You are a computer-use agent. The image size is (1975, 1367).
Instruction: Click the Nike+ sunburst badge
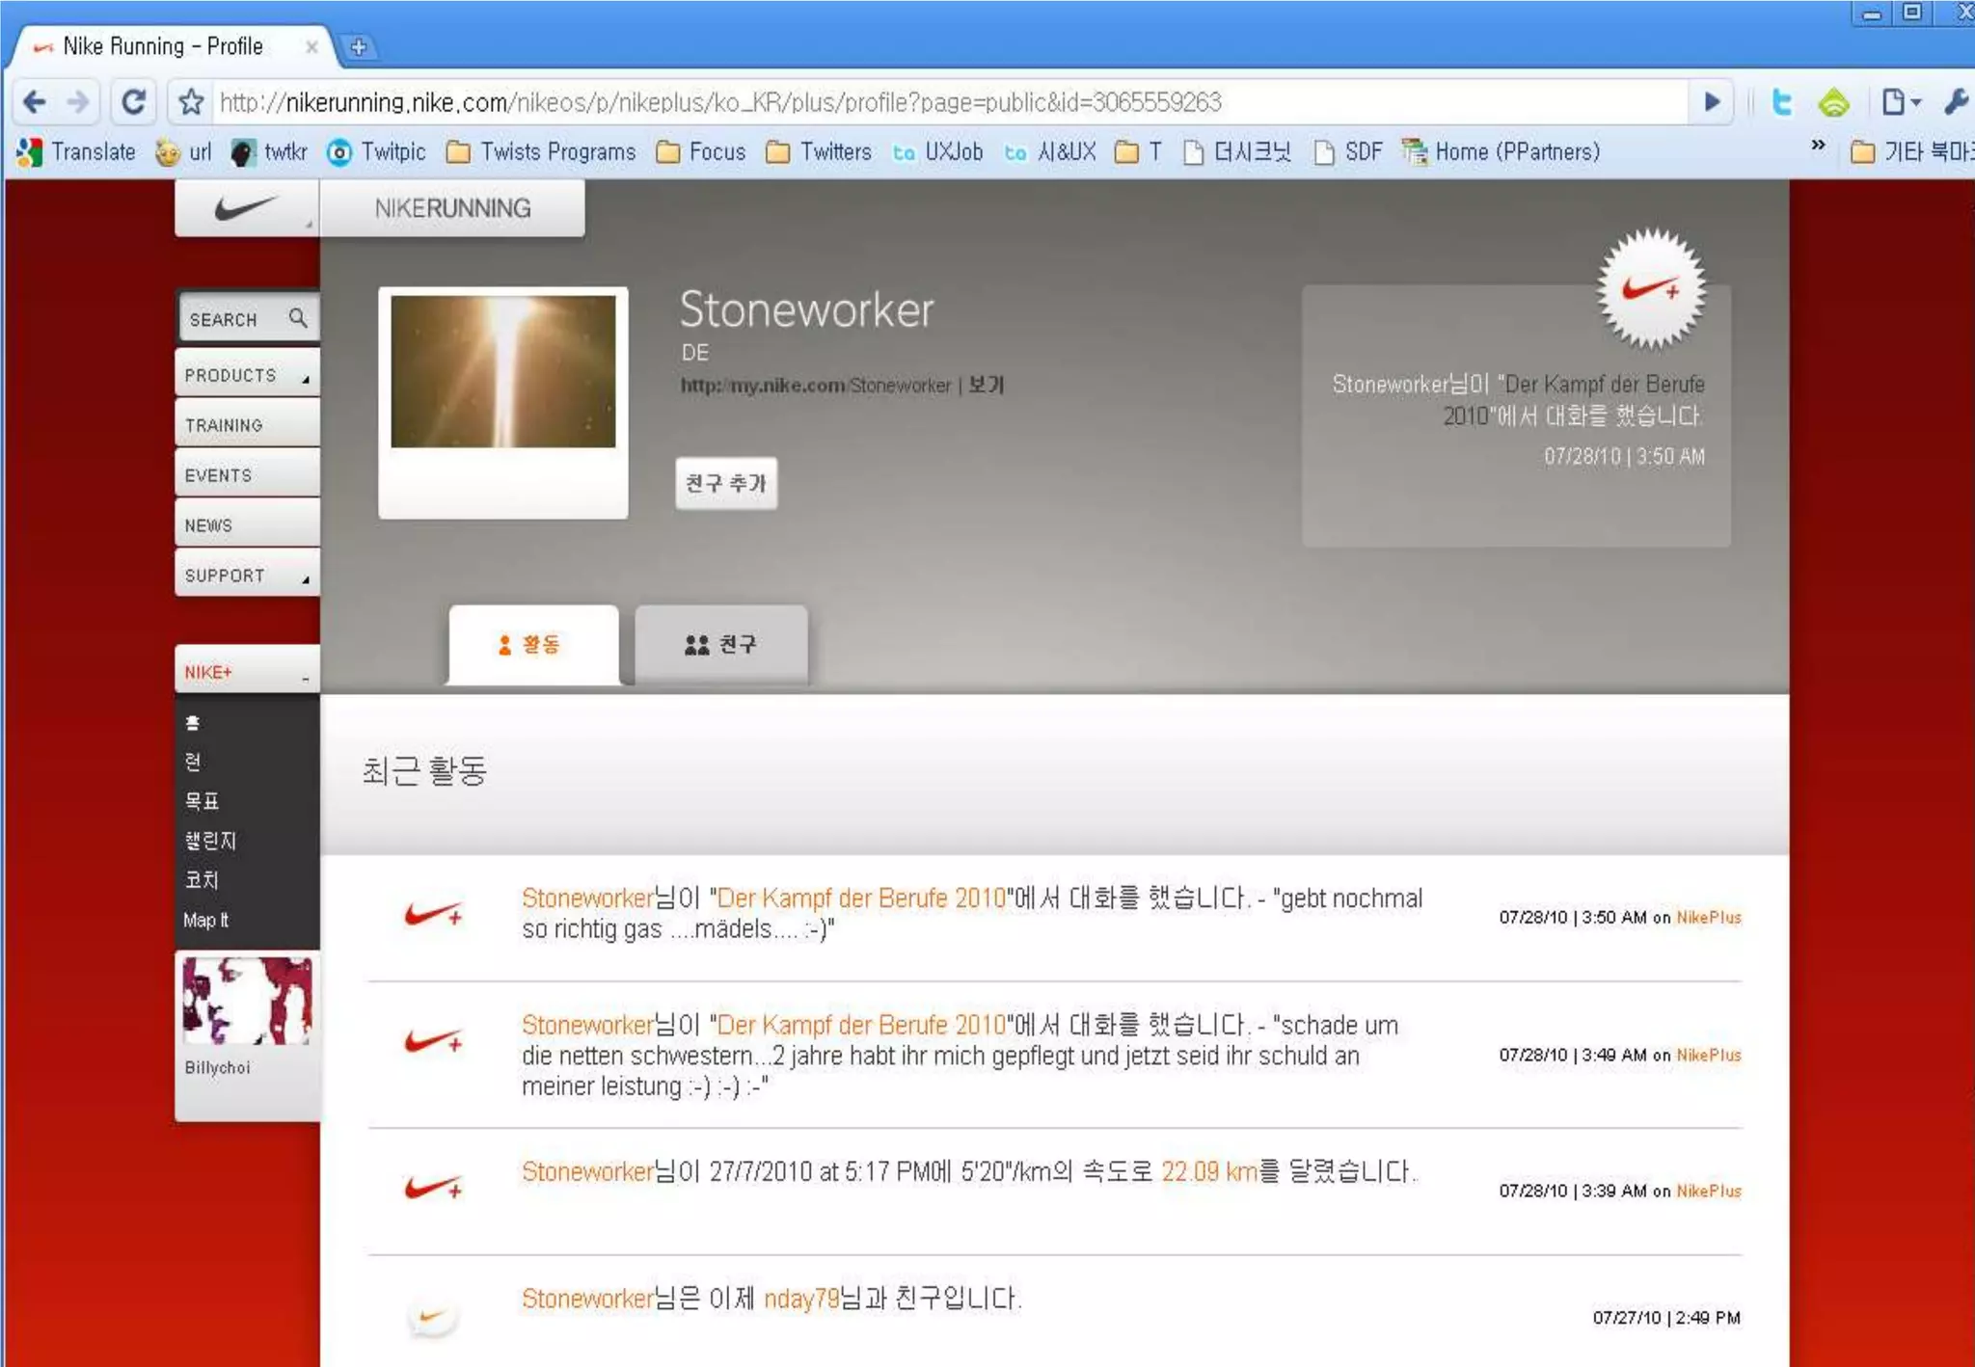point(1650,288)
